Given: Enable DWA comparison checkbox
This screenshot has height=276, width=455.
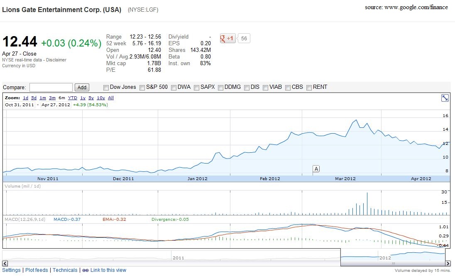Looking at the screenshot, I should 174,88.
